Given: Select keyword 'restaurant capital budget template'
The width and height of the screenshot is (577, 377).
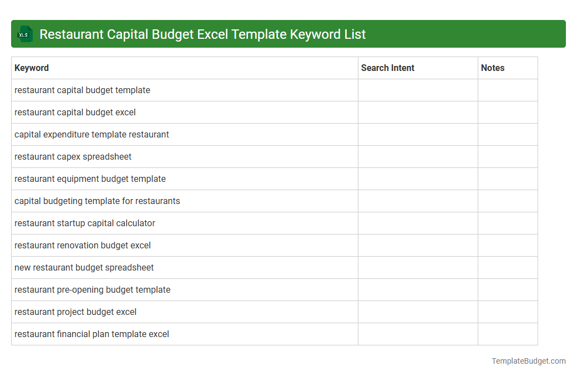Looking at the screenshot, I should [x=82, y=90].
